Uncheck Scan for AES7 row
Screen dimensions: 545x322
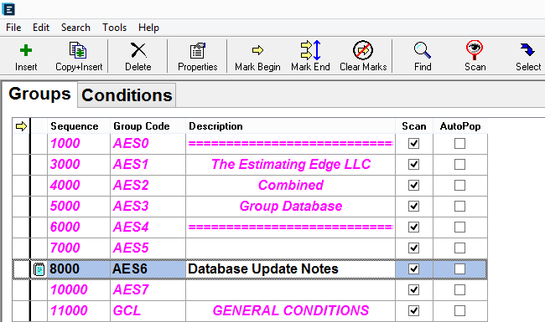tap(413, 289)
